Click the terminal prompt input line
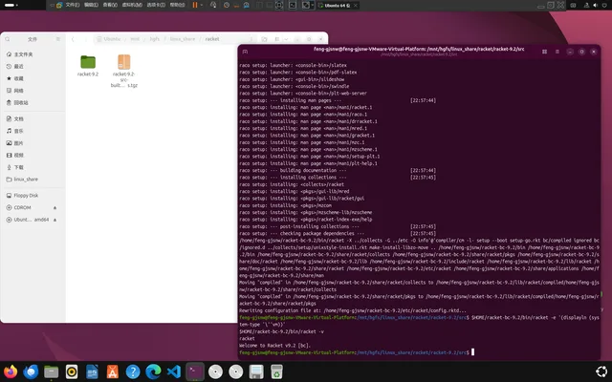The height and width of the screenshot is (382, 612). pos(419,352)
